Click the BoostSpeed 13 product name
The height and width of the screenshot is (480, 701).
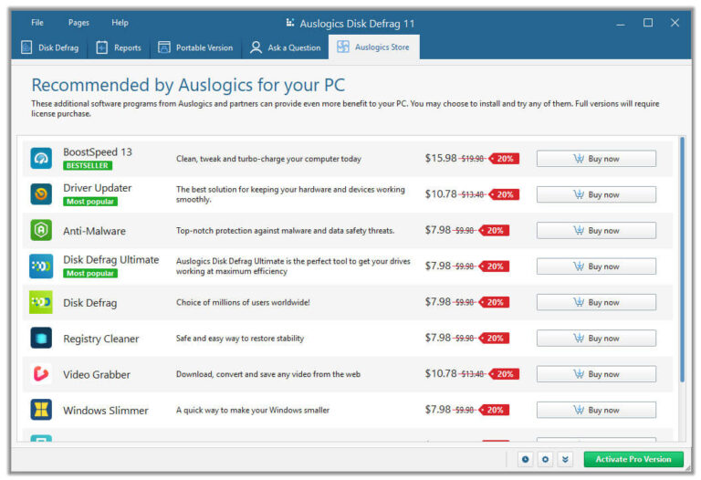(x=98, y=152)
